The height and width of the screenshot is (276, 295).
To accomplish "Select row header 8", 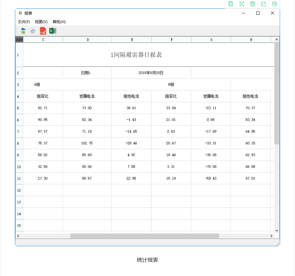I will [x=19, y=143].
